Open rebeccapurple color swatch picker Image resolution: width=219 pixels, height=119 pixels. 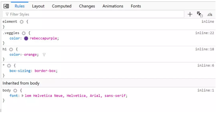26,38
